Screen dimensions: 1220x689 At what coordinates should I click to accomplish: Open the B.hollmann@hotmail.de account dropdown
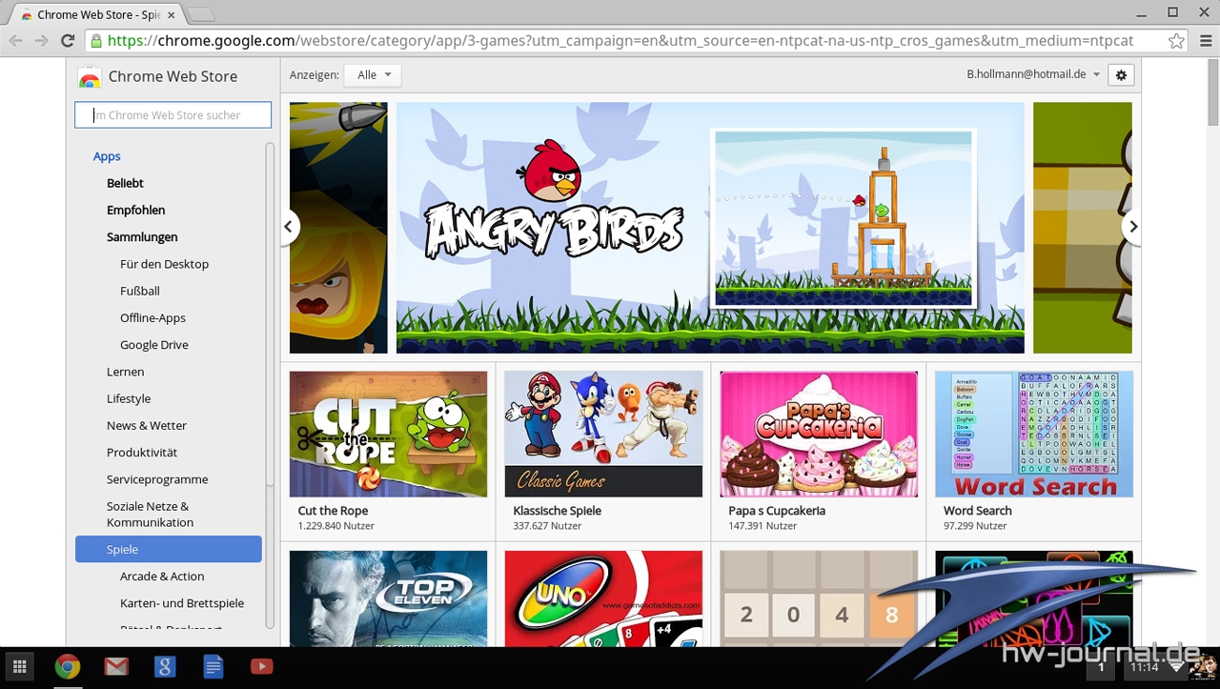pyautogui.click(x=1033, y=74)
